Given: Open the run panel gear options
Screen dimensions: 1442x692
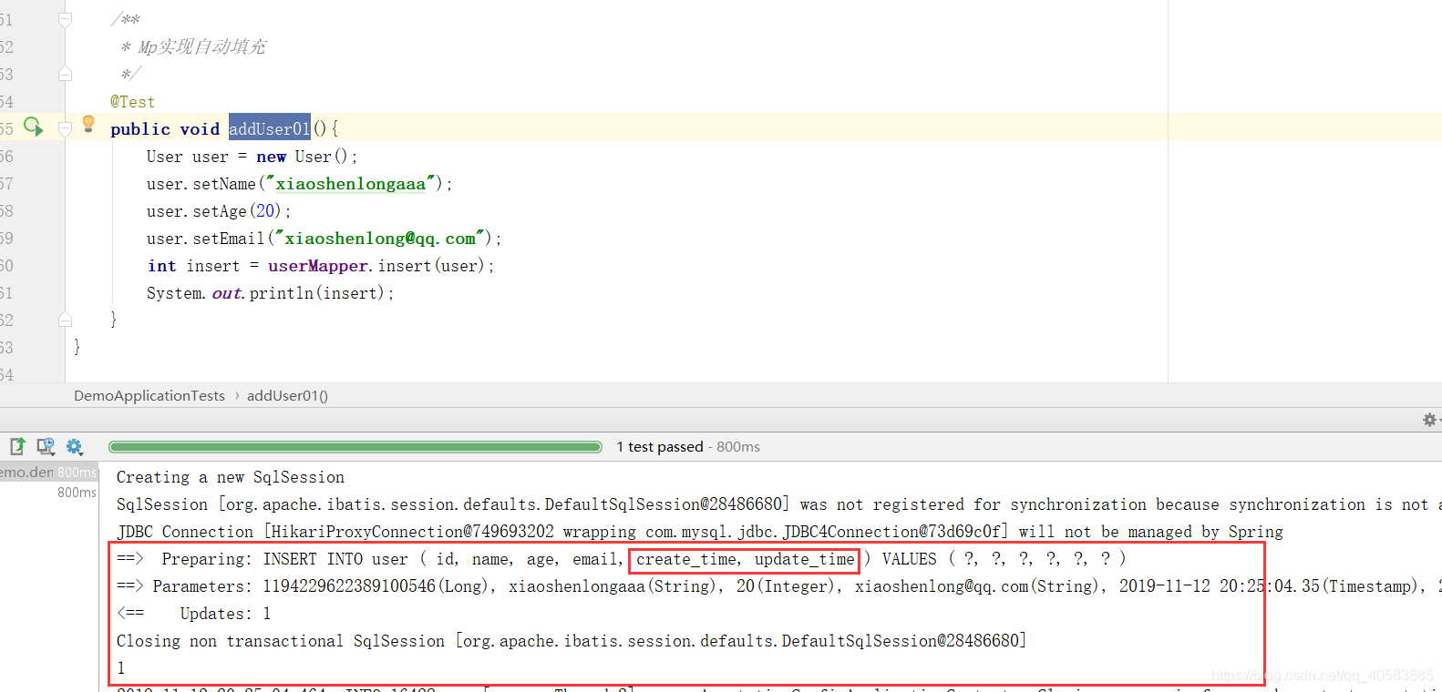Looking at the screenshot, I should (1430, 420).
